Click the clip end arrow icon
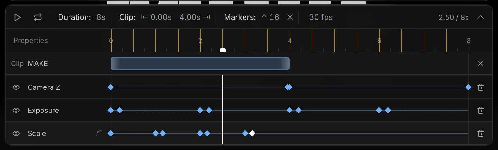The image size is (498, 150). coord(207,17)
